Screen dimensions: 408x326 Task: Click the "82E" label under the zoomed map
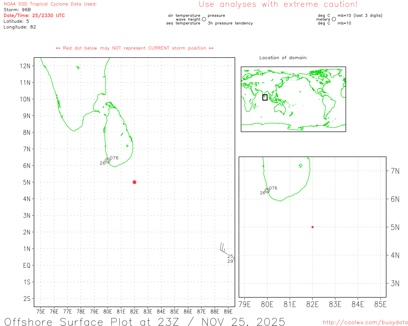tap(312, 304)
